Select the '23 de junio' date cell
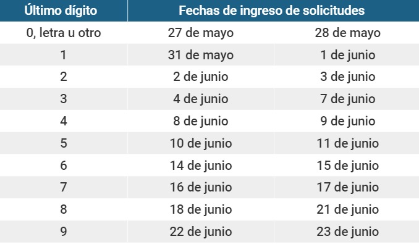The width and height of the screenshot is (419, 244). pos(347,232)
